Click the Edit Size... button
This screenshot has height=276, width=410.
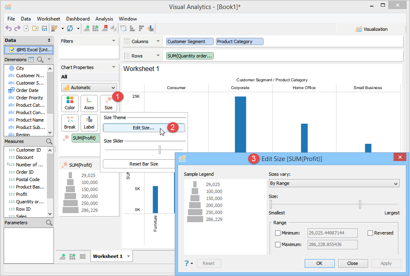[x=144, y=128]
